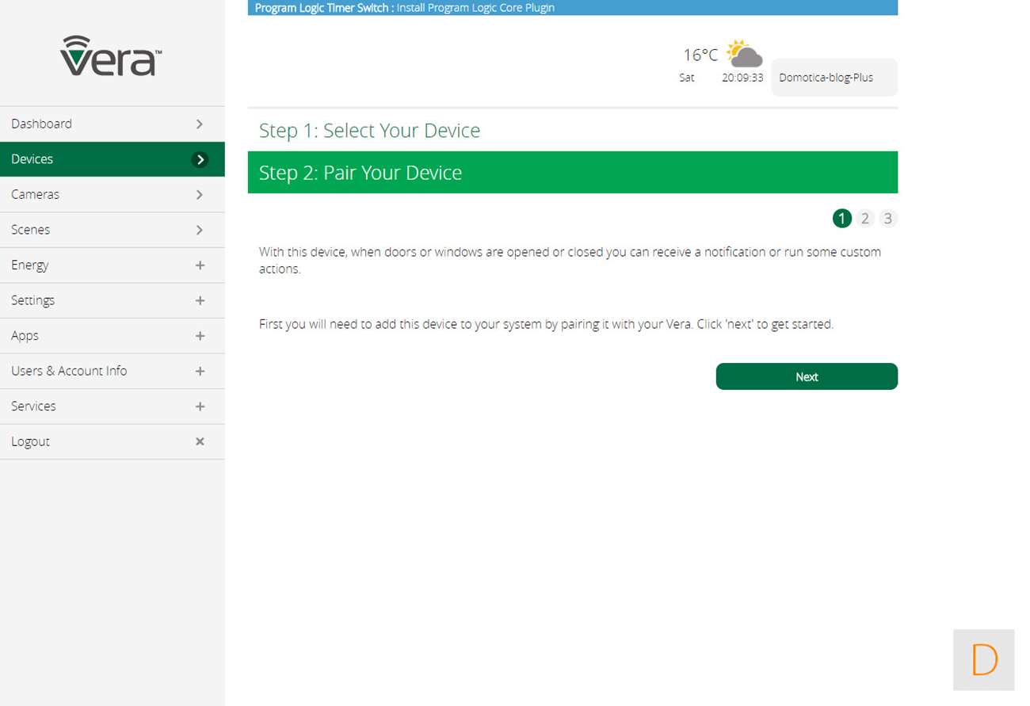Click the Logout X icon
The width and height of the screenshot is (1030, 706).
pyautogui.click(x=200, y=441)
